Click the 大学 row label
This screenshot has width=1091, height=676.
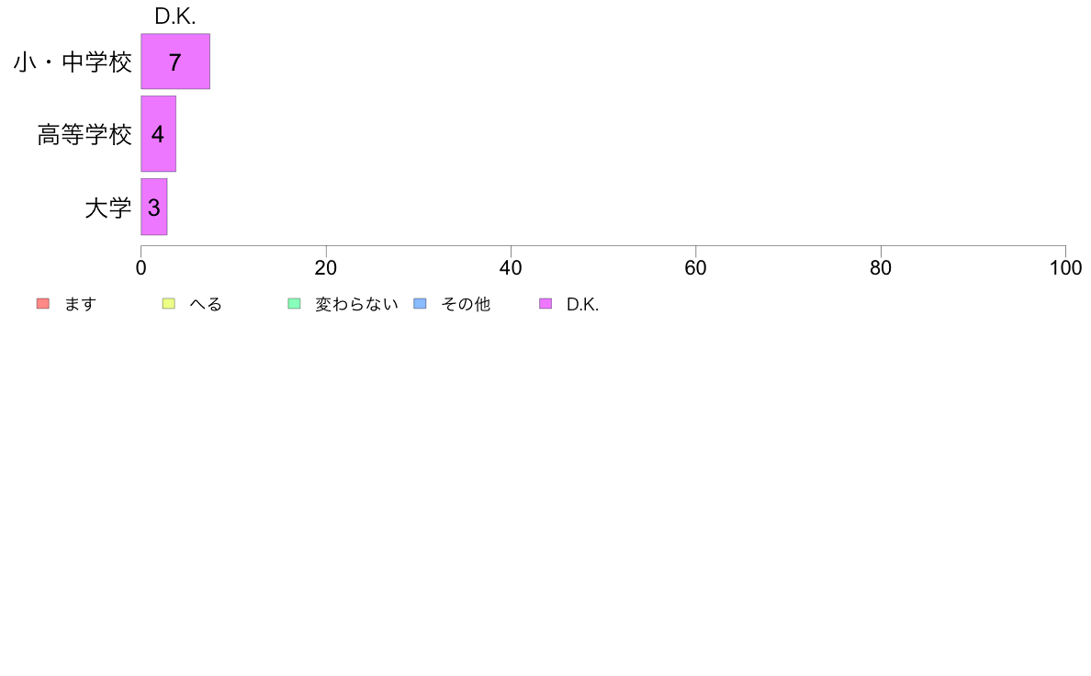(x=107, y=208)
